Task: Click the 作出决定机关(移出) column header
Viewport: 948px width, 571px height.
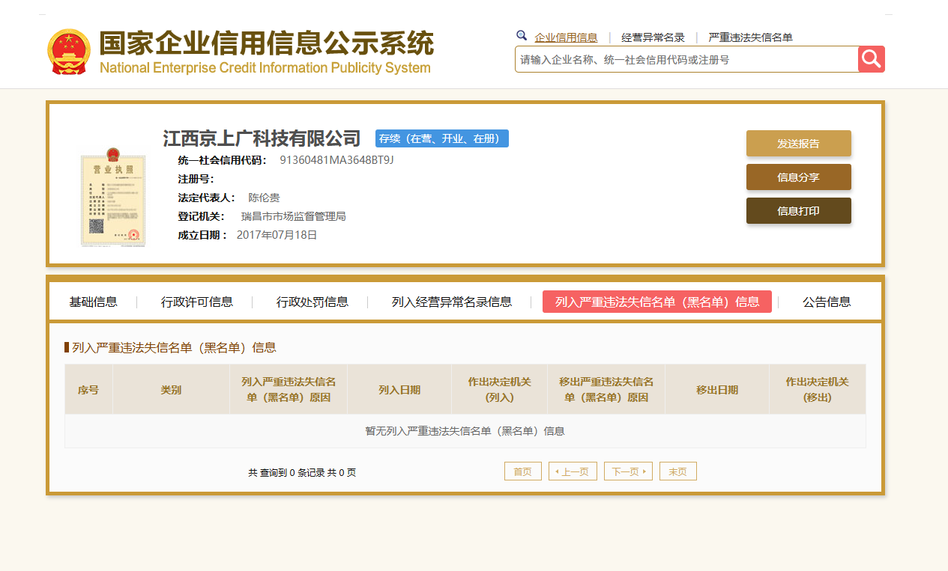Action: point(818,390)
